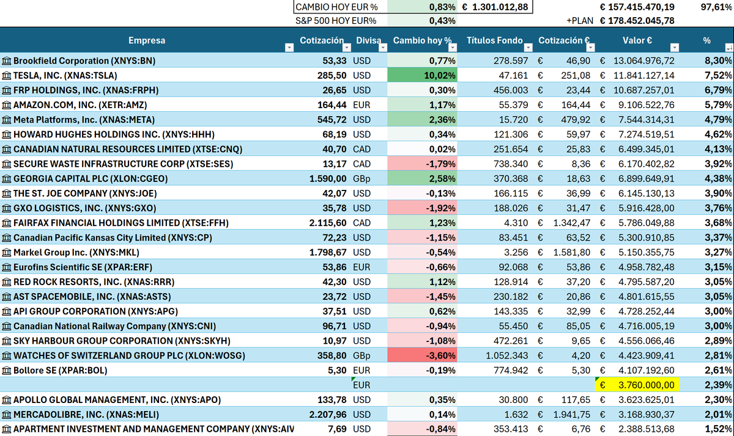Select Georgia Capital GBp currency cell

(369, 179)
